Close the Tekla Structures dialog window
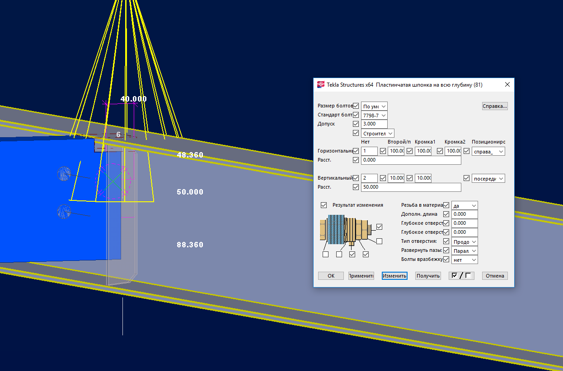This screenshot has height=371, width=563. (x=507, y=84)
